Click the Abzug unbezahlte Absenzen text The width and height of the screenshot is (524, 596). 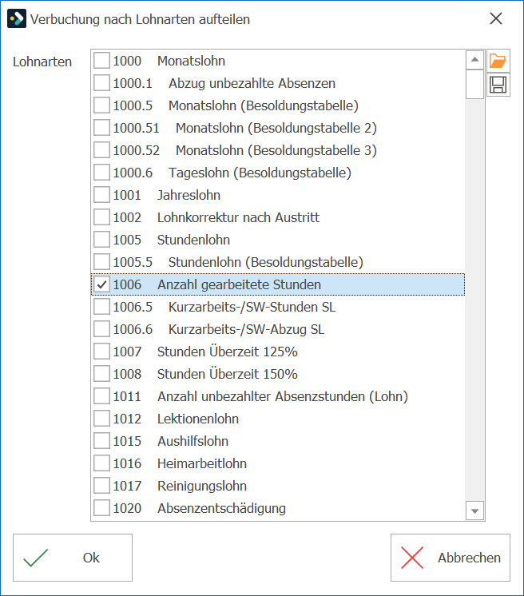click(x=252, y=83)
